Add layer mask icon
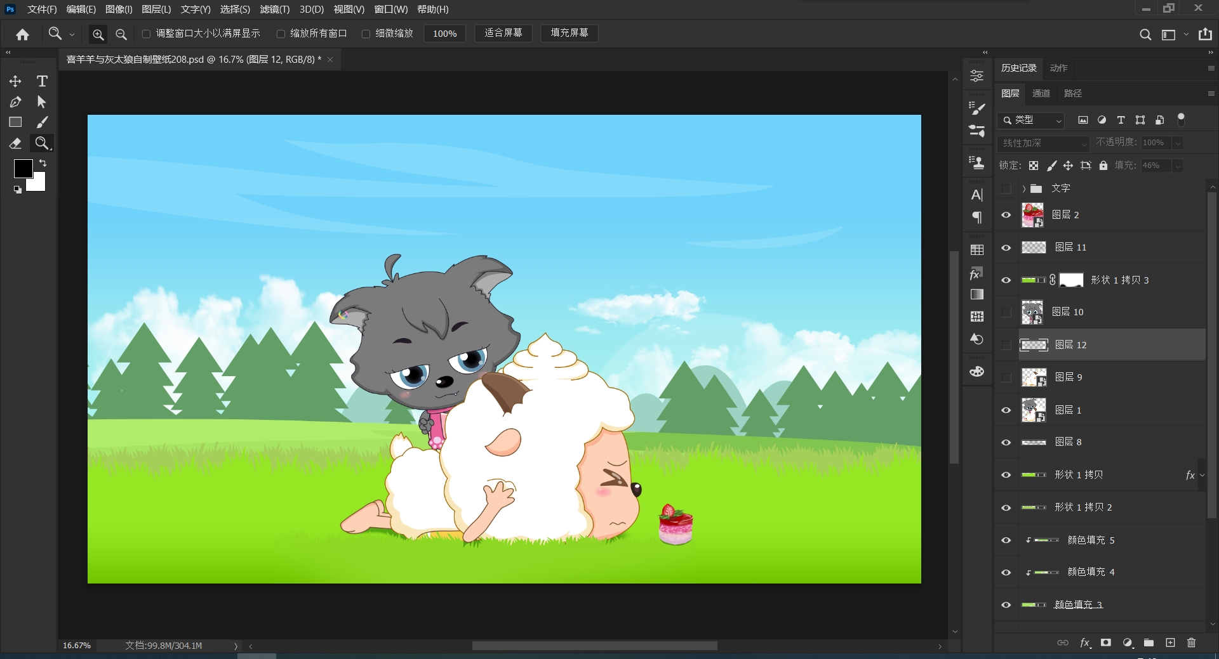 point(1106,643)
